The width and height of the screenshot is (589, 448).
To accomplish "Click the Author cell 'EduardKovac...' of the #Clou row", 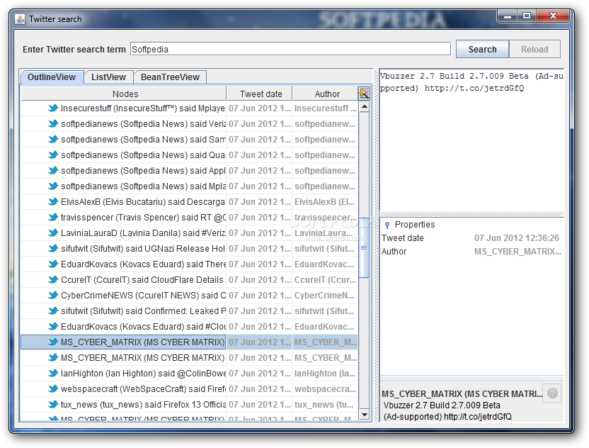I will coord(325,327).
